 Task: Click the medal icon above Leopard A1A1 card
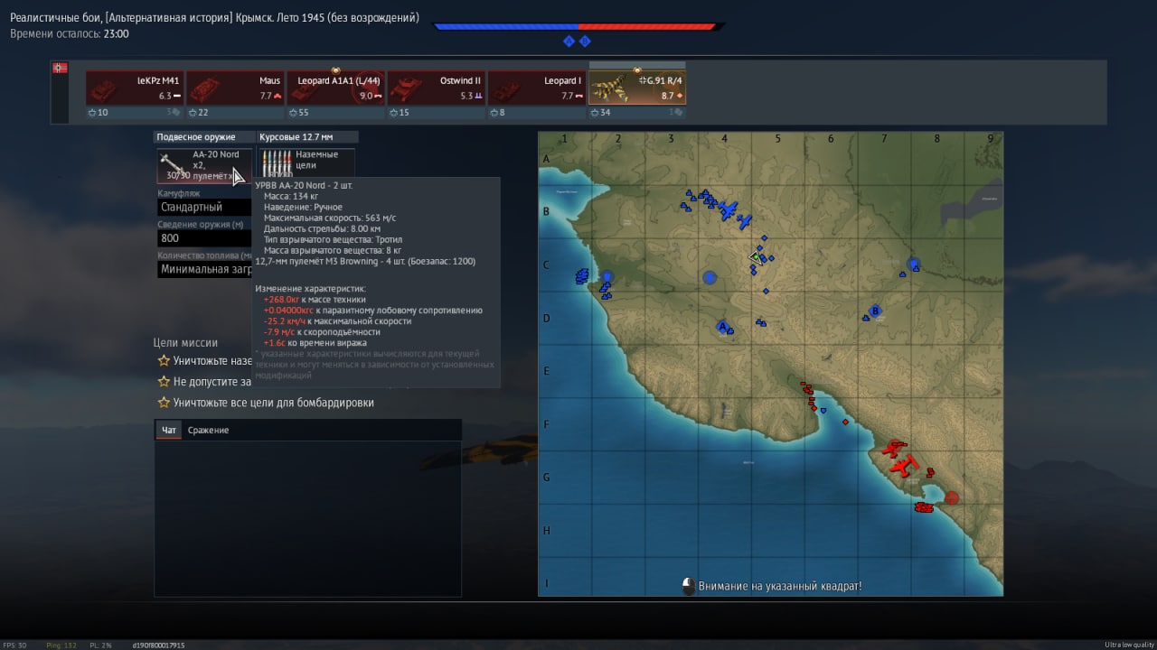[x=335, y=70]
